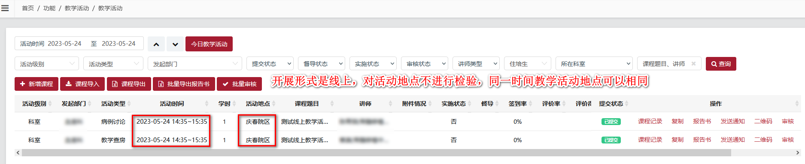This screenshot has height=164, width=805.
Task: Click 已提交 badge in 教学查房 row
Action: [x=611, y=140]
